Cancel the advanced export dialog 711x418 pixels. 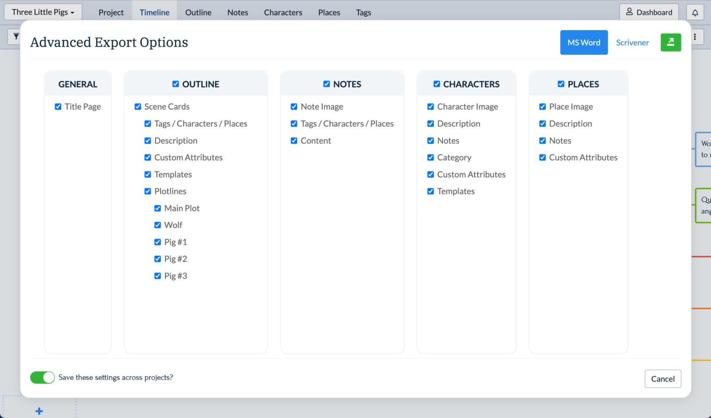point(663,379)
